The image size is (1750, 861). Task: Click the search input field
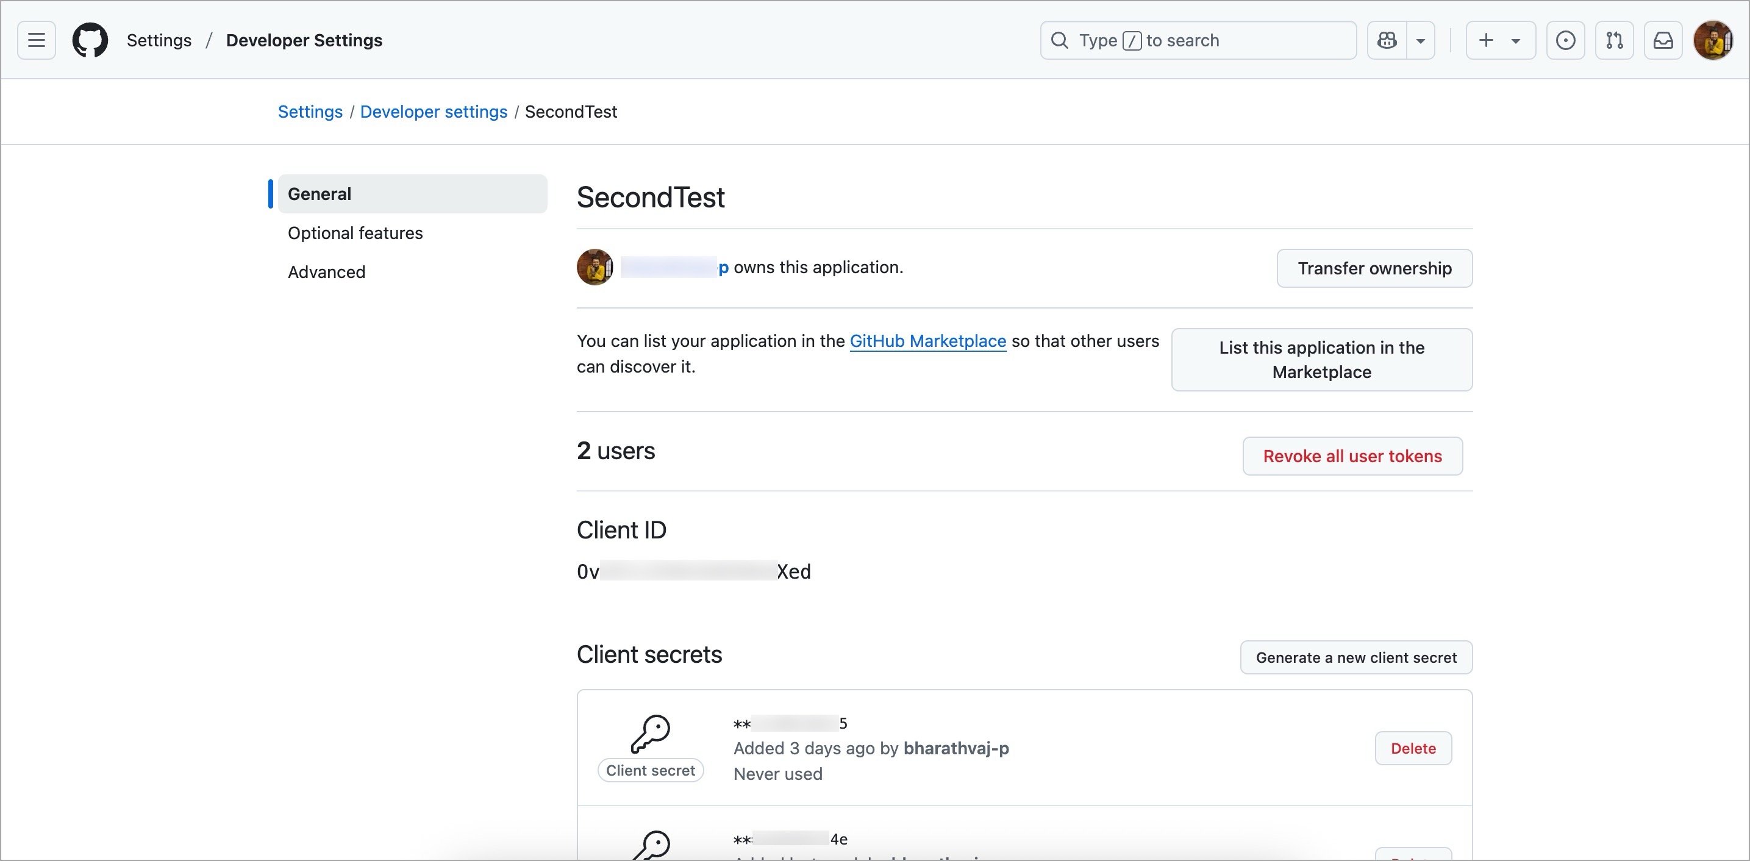coord(1198,40)
